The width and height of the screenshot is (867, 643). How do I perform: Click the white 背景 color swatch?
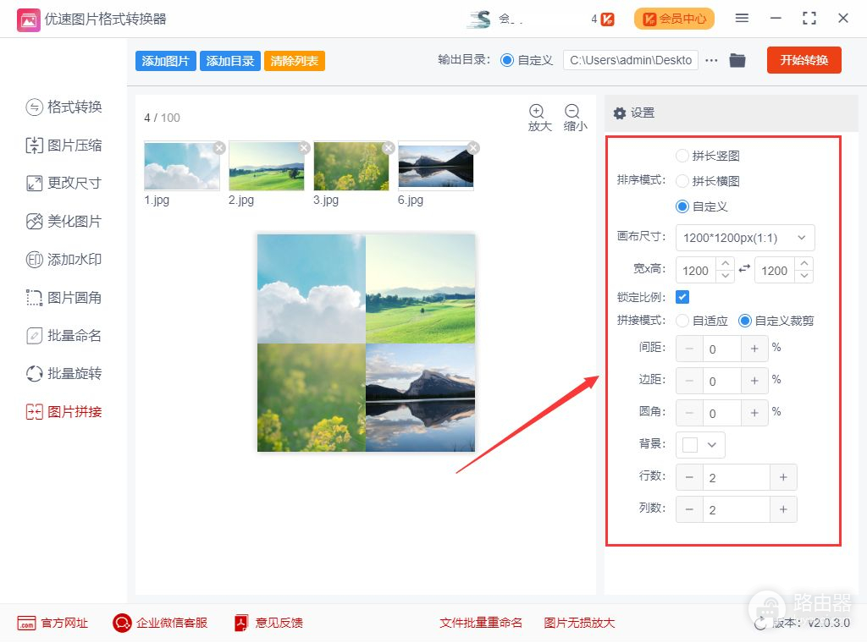pyautogui.click(x=690, y=444)
